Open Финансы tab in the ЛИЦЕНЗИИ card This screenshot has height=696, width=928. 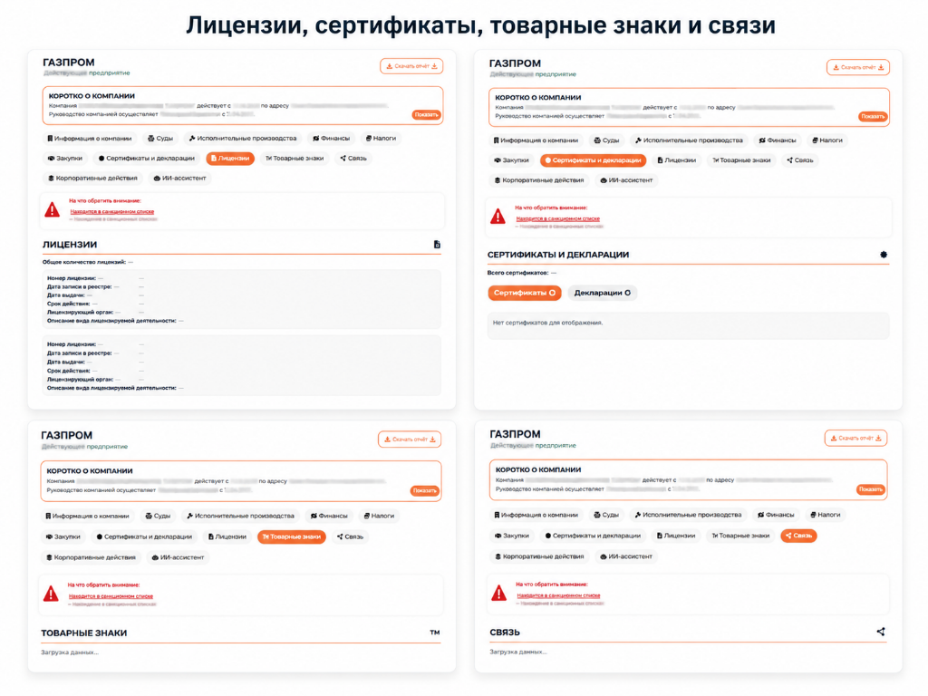[x=332, y=139]
